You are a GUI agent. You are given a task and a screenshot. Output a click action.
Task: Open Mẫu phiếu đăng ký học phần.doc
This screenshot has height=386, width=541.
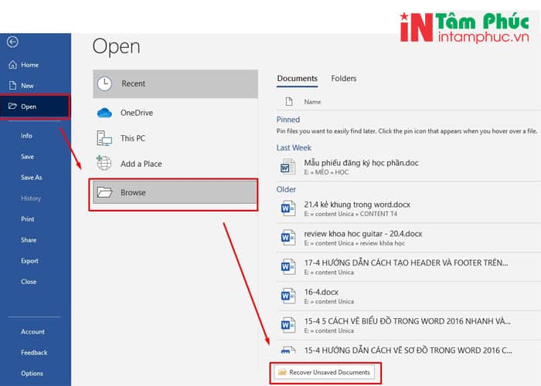(x=362, y=163)
